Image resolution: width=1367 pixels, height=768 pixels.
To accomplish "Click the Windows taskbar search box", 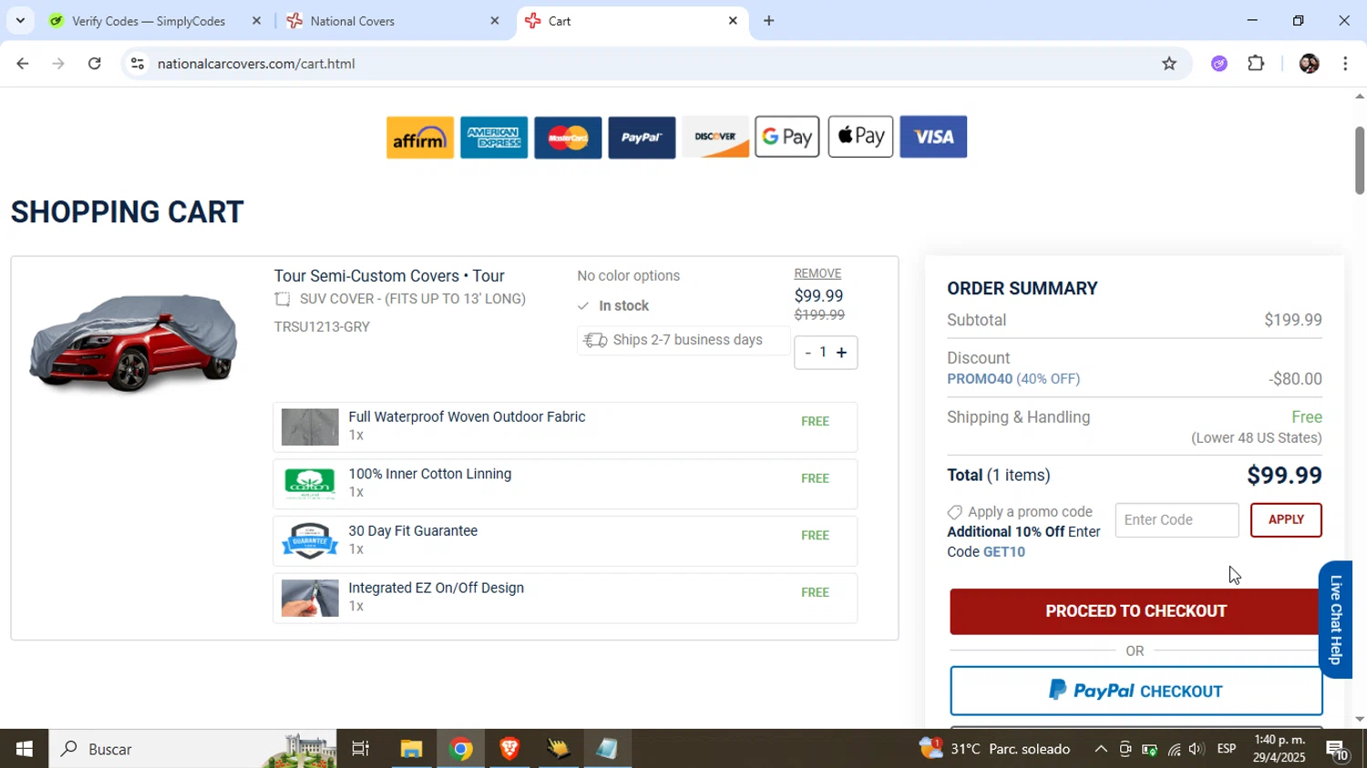I will [x=192, y=749].
